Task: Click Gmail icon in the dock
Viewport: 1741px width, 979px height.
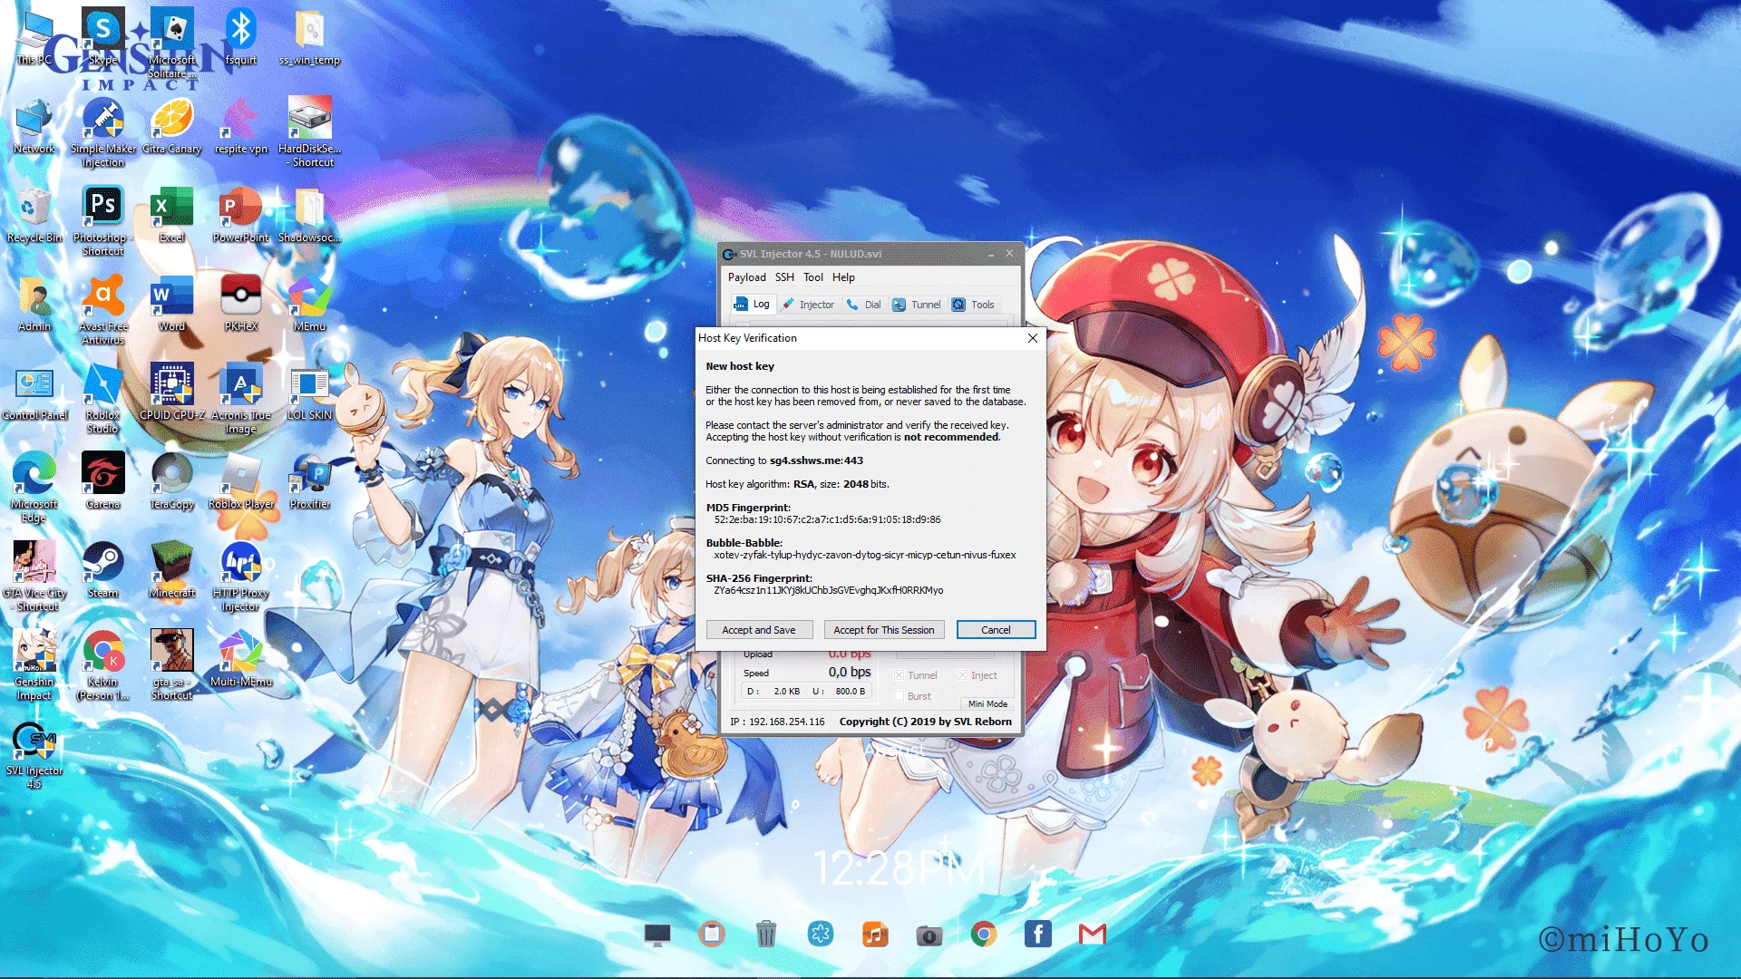Action: (1093, 934)
